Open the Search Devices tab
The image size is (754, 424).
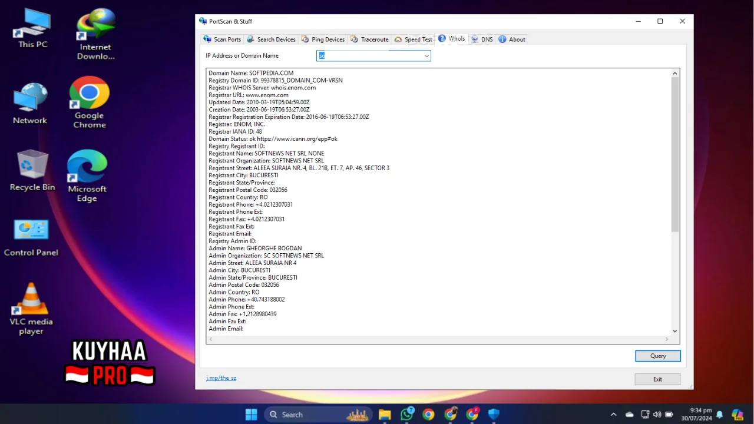[x=271, y=39]
